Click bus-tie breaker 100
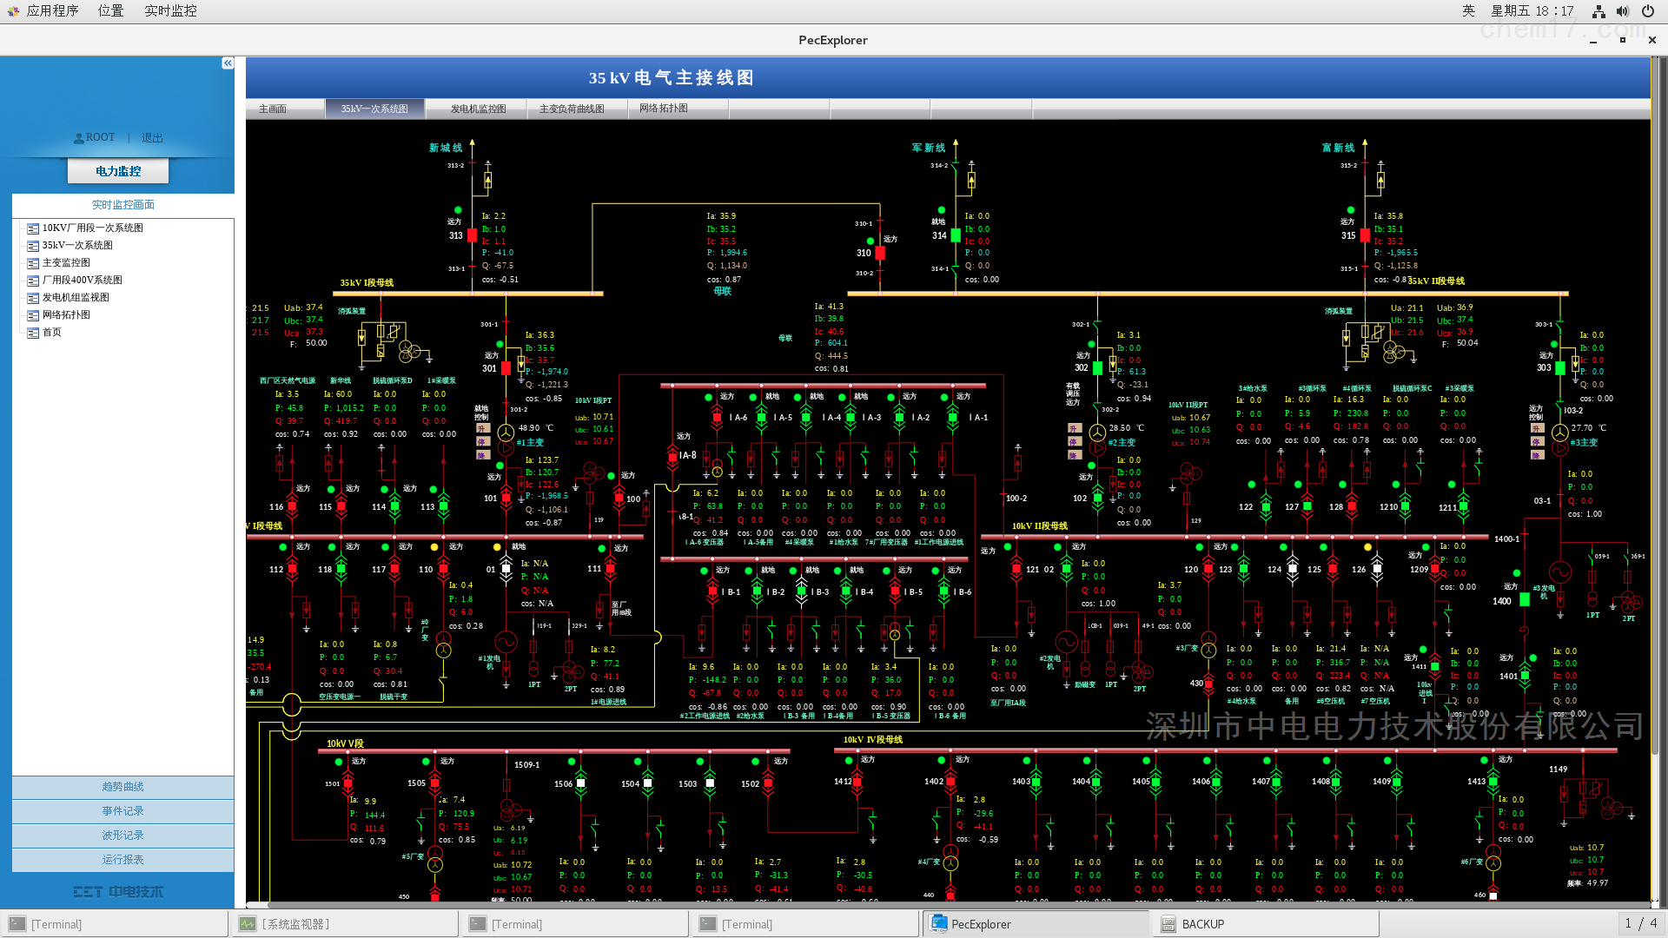Image resolution: width=1668 pixels, height=938 pixels. (618, 499)
